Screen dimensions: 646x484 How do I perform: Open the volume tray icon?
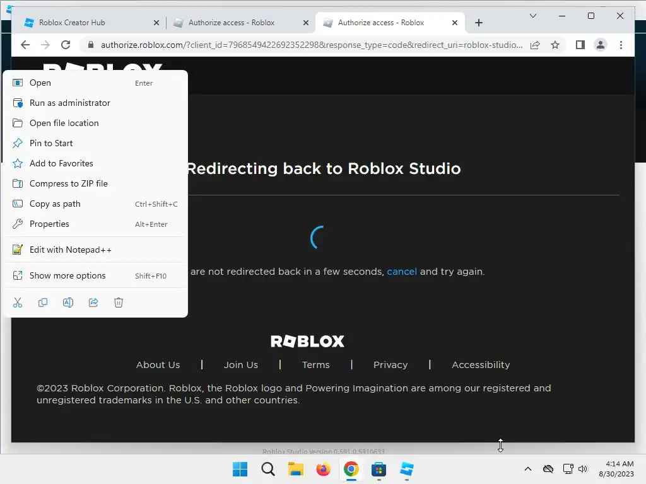click(582, 469)
